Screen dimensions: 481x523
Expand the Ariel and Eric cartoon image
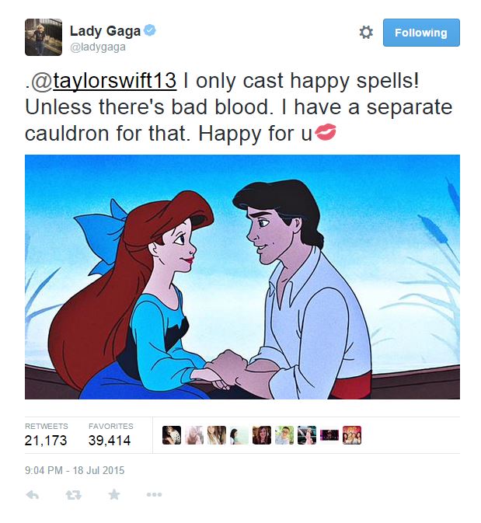tap(242, 277)
